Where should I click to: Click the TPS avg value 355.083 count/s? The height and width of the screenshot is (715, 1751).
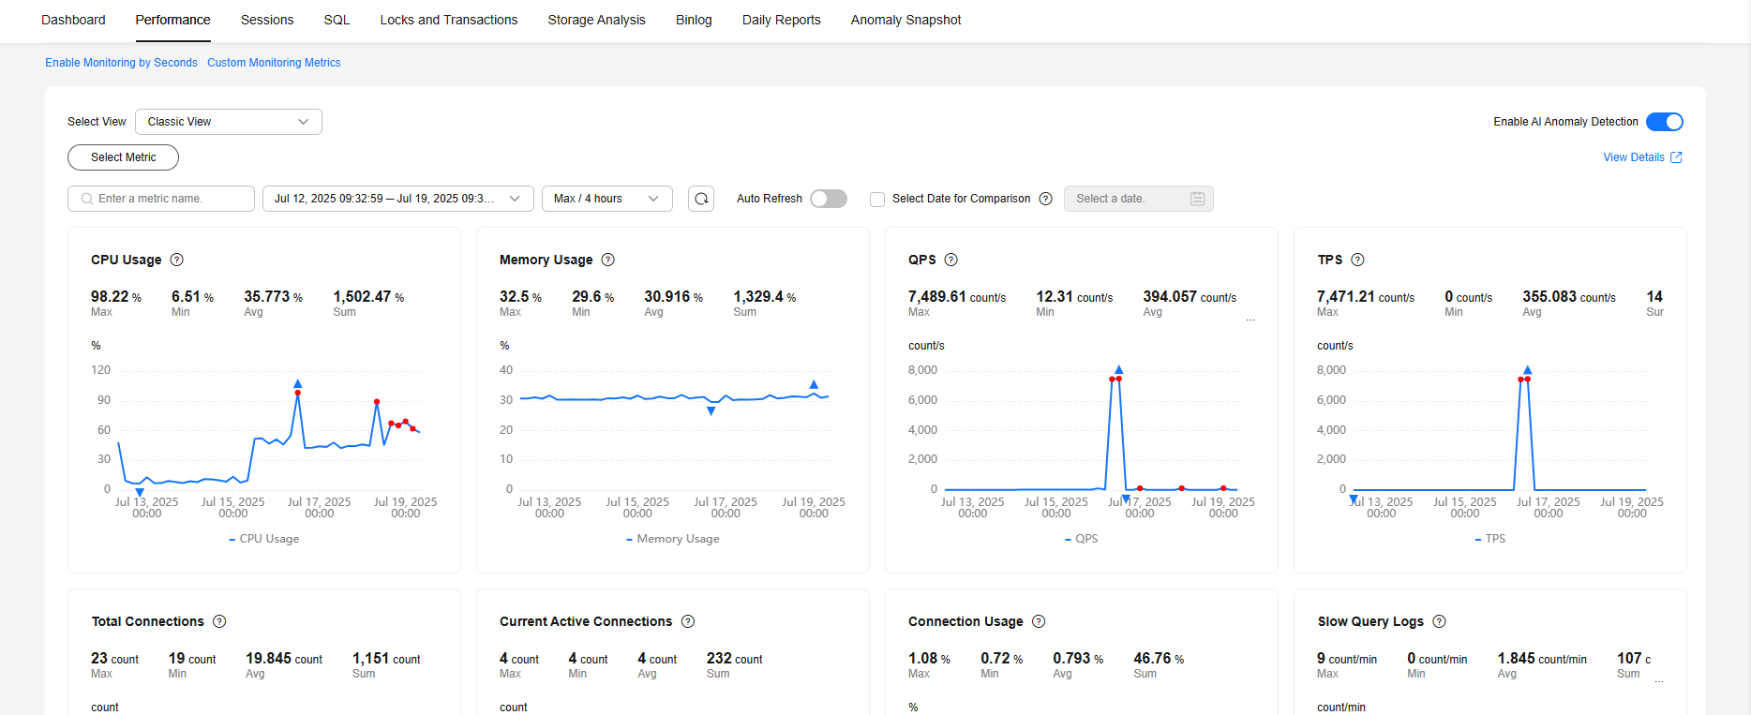1569,297
